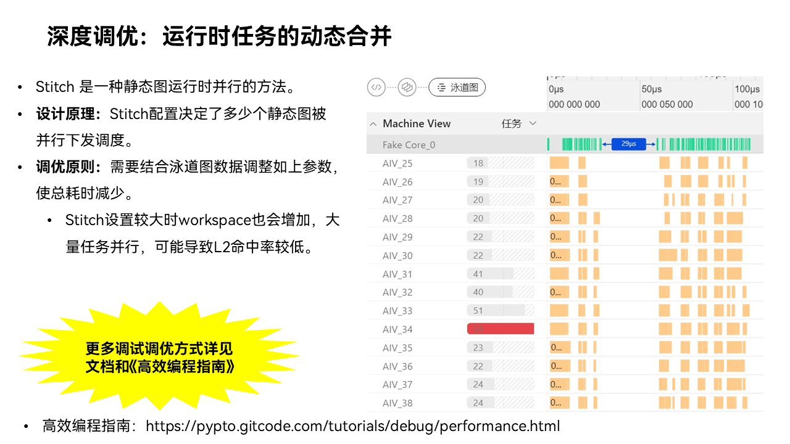Select the AIV_31 lane label
The image size is (790, 444).
tap(397, 274)
